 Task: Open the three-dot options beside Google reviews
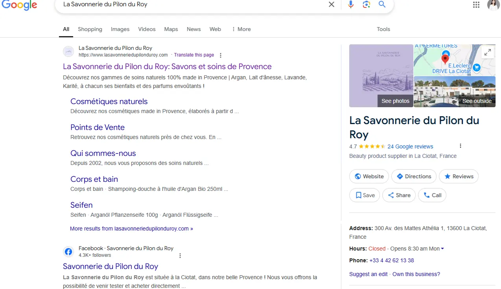460,146
